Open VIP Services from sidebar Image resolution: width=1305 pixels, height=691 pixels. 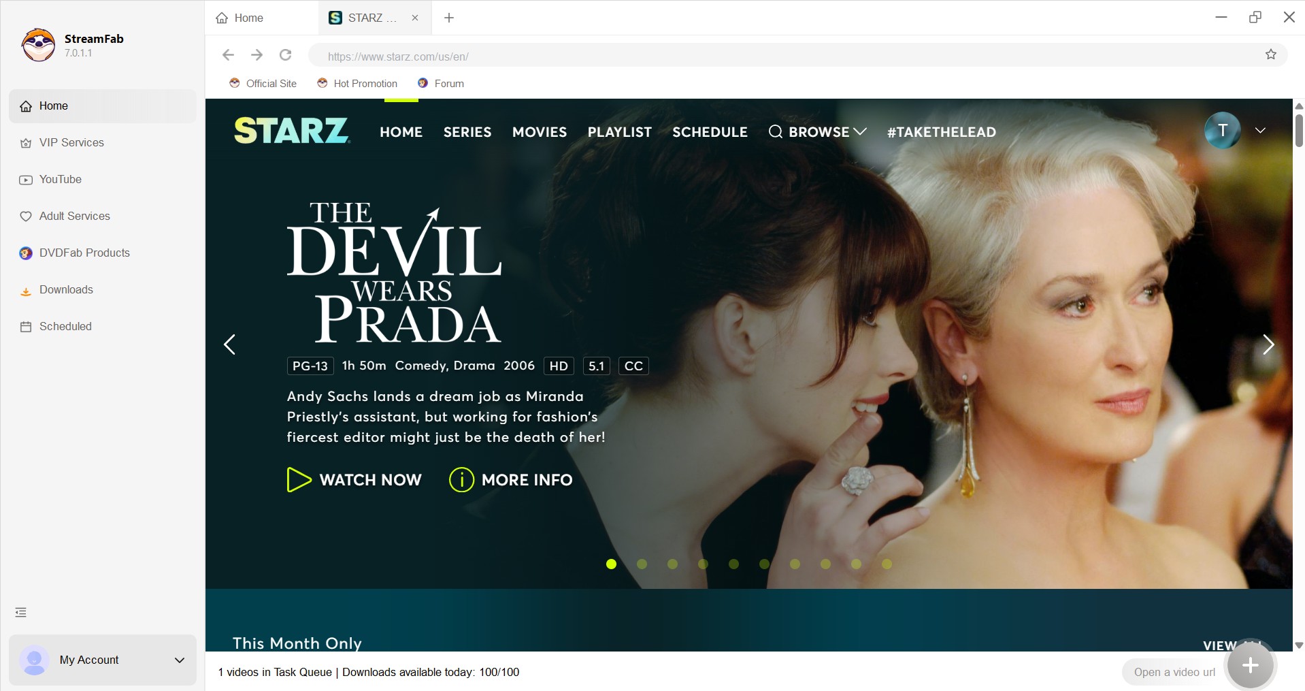[71, 142]
